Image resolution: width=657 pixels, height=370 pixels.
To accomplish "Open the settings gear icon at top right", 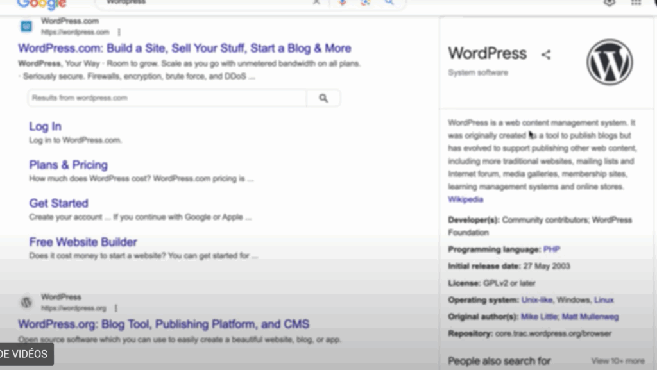I will point(610,3).
